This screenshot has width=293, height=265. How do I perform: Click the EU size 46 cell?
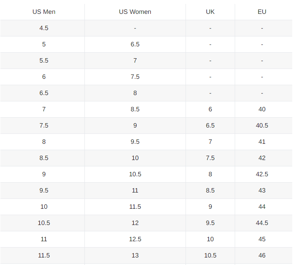click(x=262, y=255)
